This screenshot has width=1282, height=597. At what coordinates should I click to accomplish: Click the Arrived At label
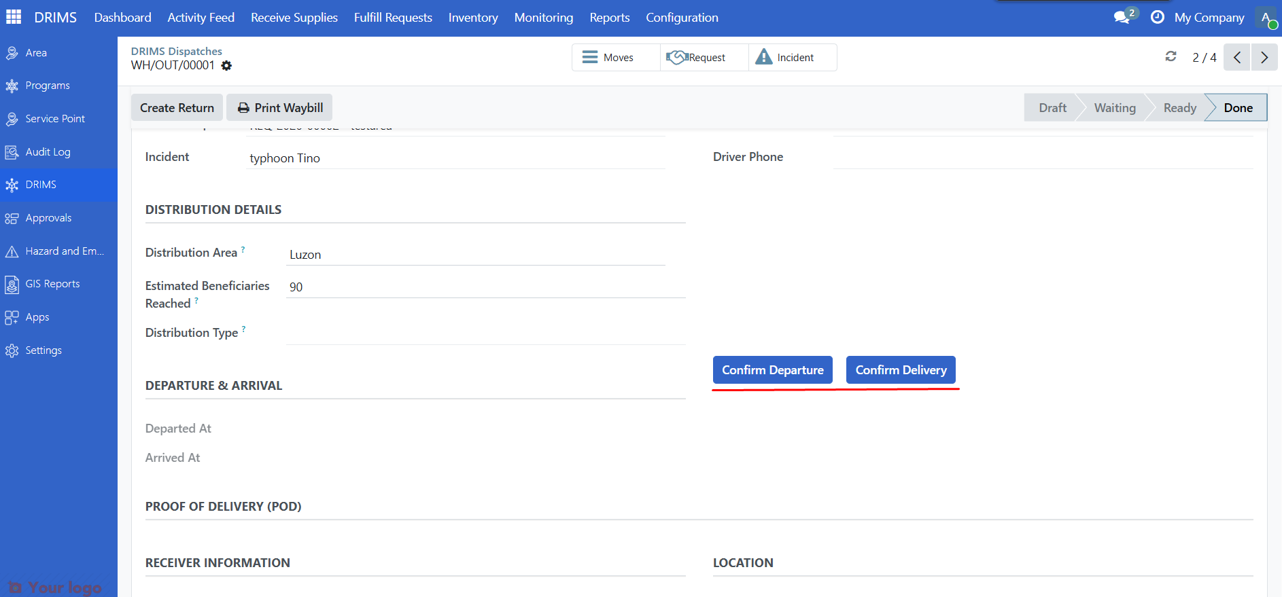tap(173, 458)
